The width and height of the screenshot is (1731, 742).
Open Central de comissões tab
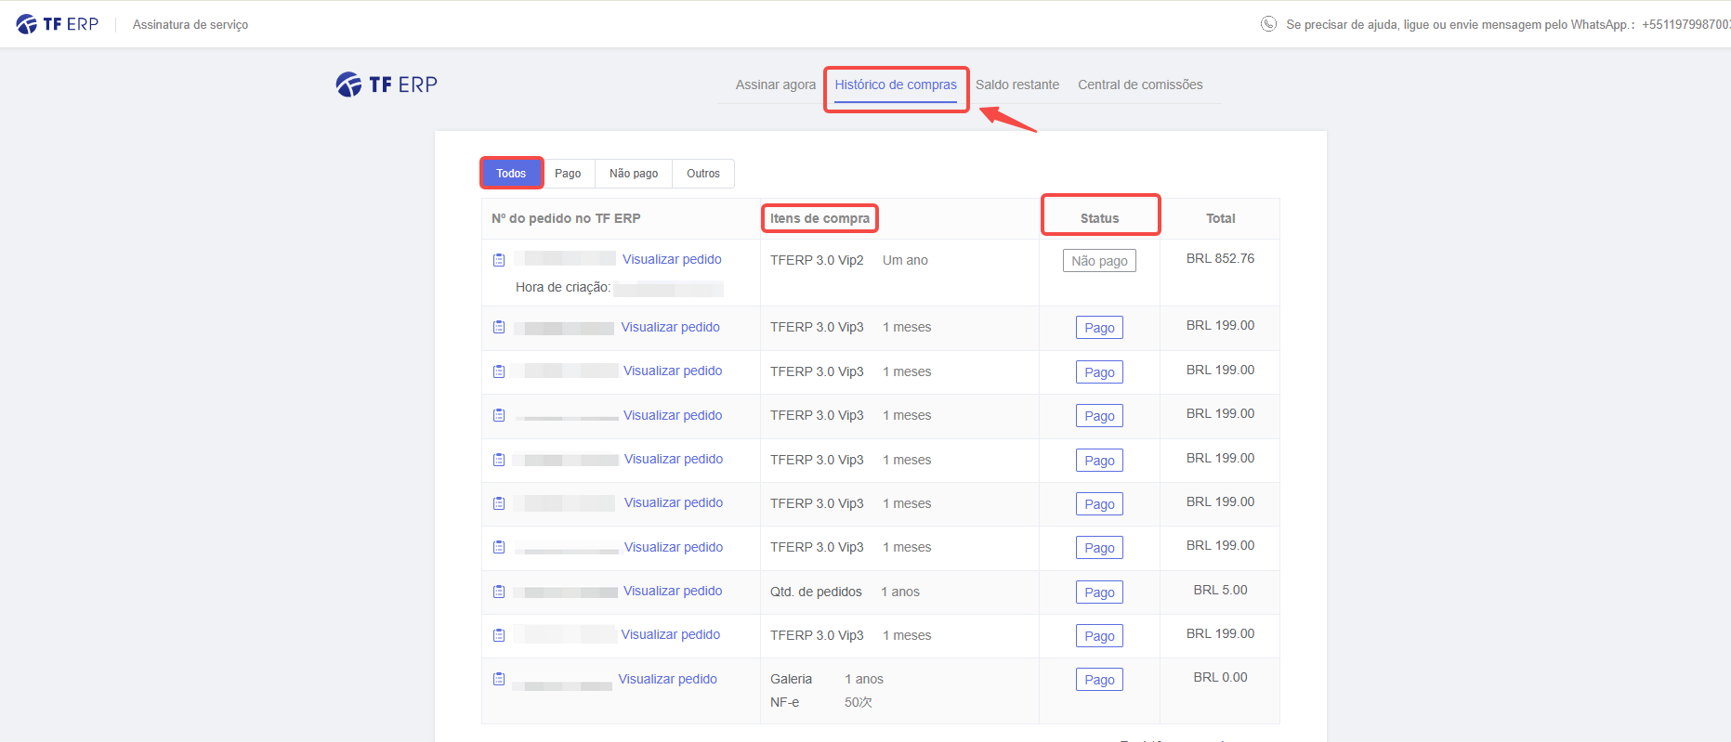click(x=1140, y=85)
